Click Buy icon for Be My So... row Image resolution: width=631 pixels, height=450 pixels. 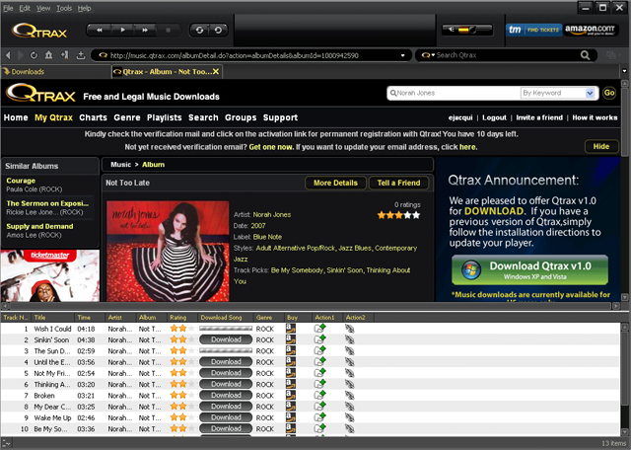click(291, 428)
